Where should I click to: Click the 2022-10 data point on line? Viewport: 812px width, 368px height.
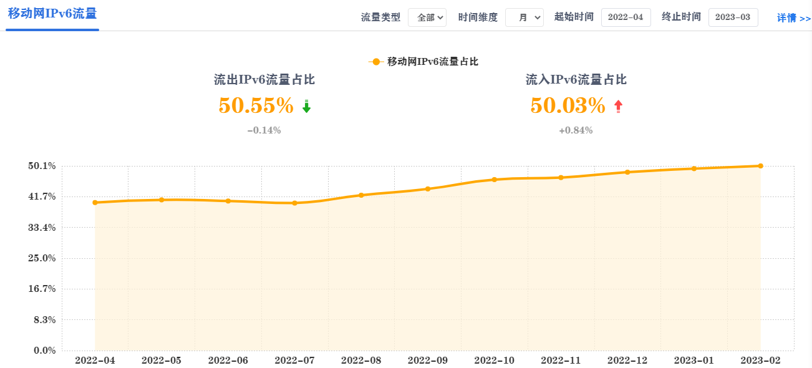[x=494, y=180]
